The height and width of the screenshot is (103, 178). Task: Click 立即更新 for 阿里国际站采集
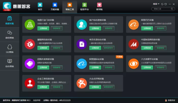(95, 67)
